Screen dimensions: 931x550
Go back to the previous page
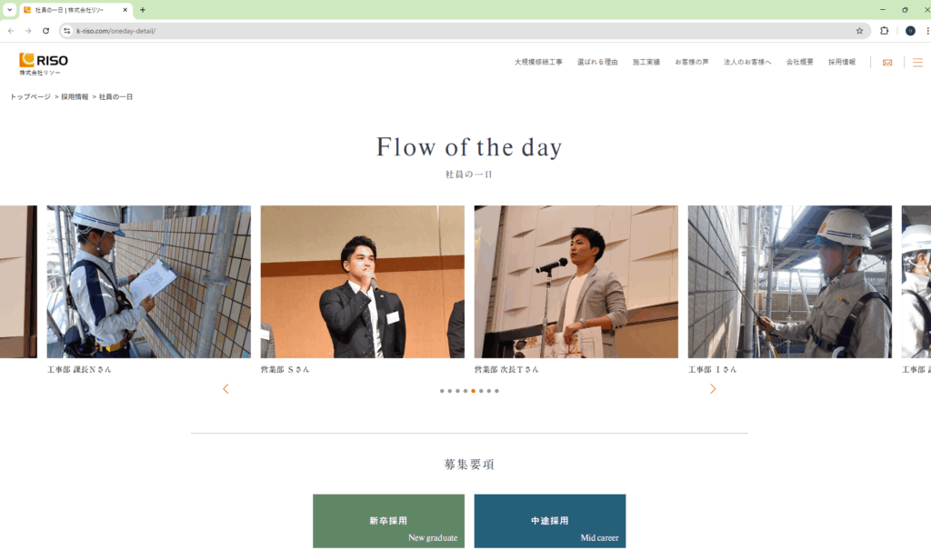tap(11, 31)
